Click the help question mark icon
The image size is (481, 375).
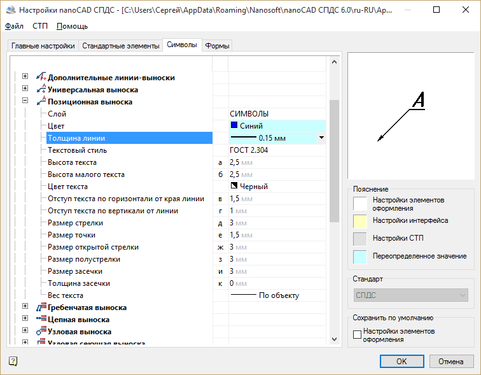(13, 361)
